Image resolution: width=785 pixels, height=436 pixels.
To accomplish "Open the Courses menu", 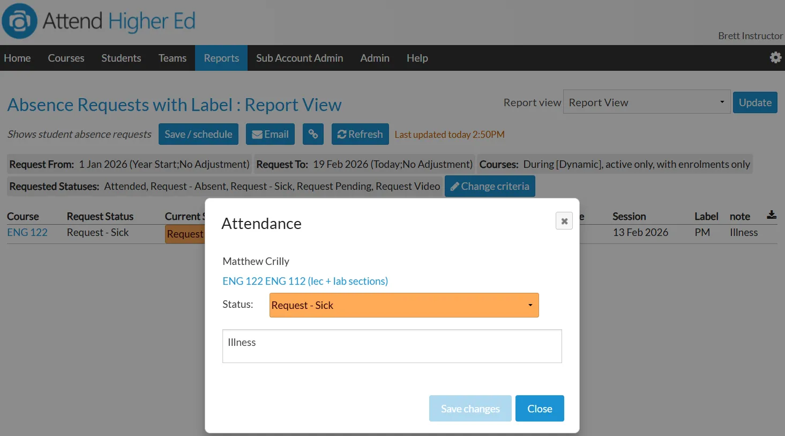I will pos(66,58).
